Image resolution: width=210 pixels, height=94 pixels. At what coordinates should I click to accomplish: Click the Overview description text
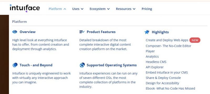click(x=41, y=45)
